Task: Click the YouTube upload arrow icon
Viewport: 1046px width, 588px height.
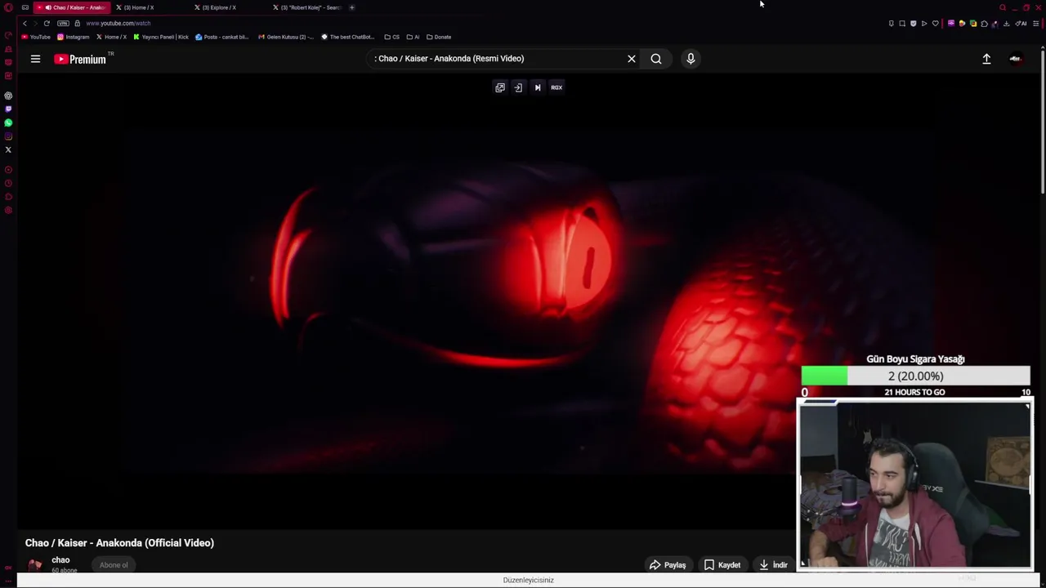Action: [x=986, y=59]
